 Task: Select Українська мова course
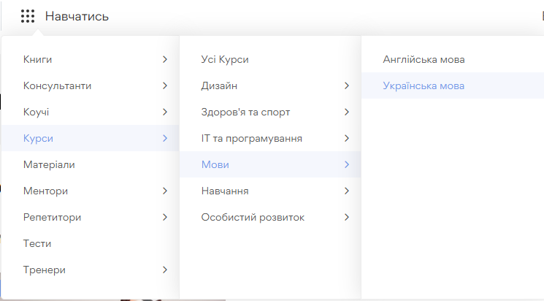tap(424, 85)
